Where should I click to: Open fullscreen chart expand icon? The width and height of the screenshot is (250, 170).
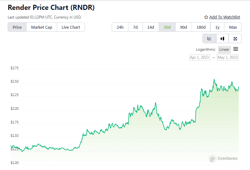click(235, 39)
